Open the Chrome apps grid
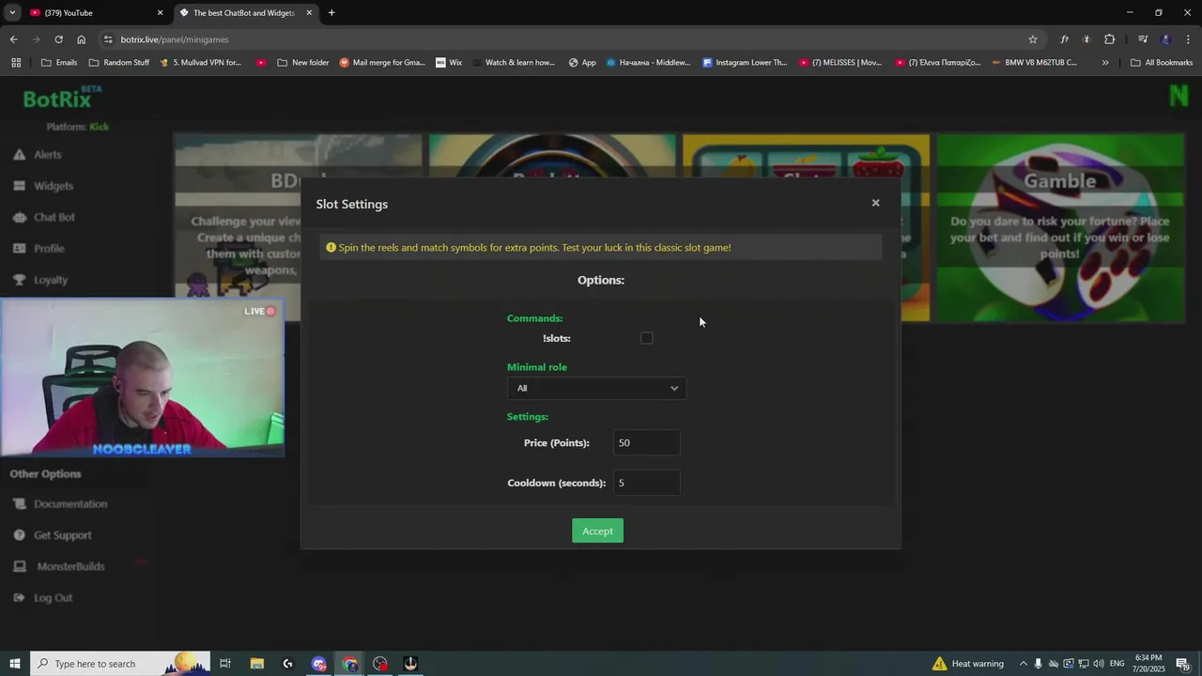 (16, 63)
